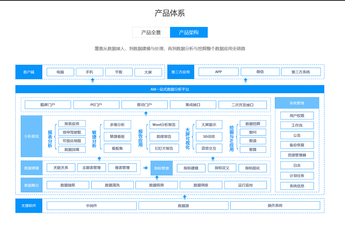Click the 备份恢复 entry
345x226 pixels.
tap(297, 145)
